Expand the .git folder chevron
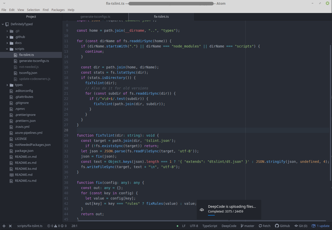The width and height of the screenshot is (332, 230). click(7, 31)
